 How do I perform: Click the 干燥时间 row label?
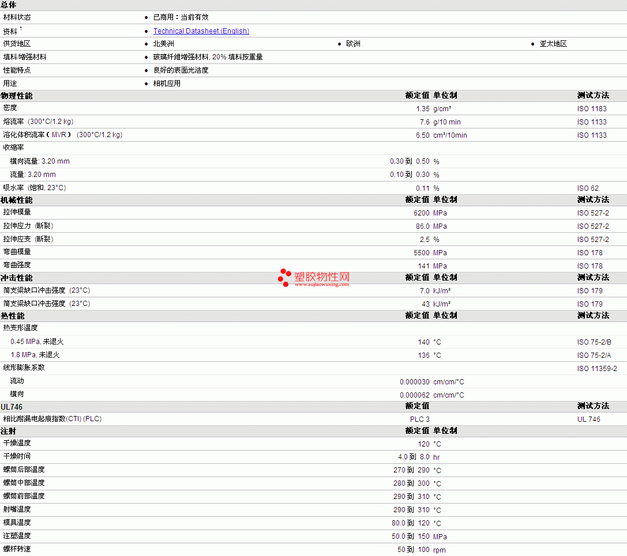(x=17, y=456)
